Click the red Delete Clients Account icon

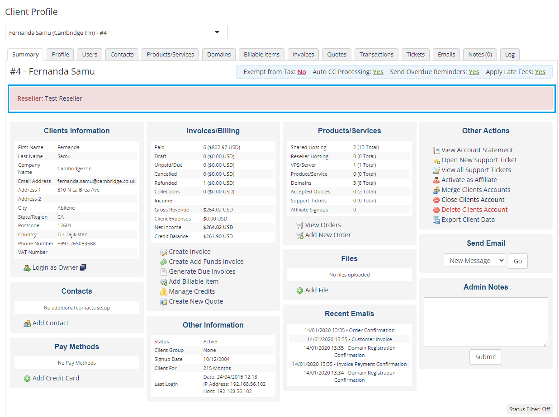436,210
